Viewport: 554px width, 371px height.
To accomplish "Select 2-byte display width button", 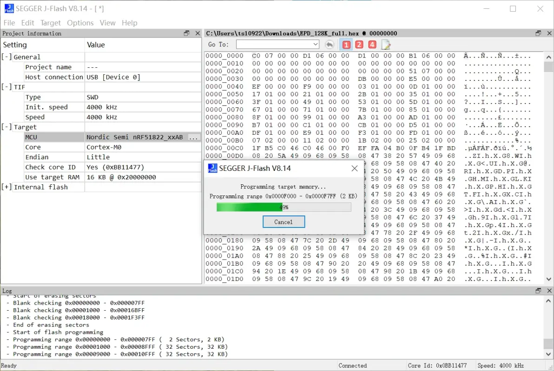I will 359,45.
